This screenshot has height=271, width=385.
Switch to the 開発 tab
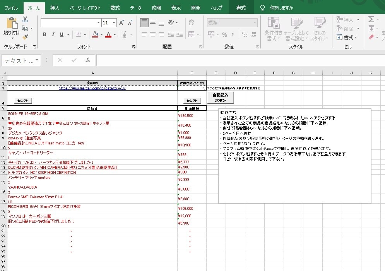point(196,8)
